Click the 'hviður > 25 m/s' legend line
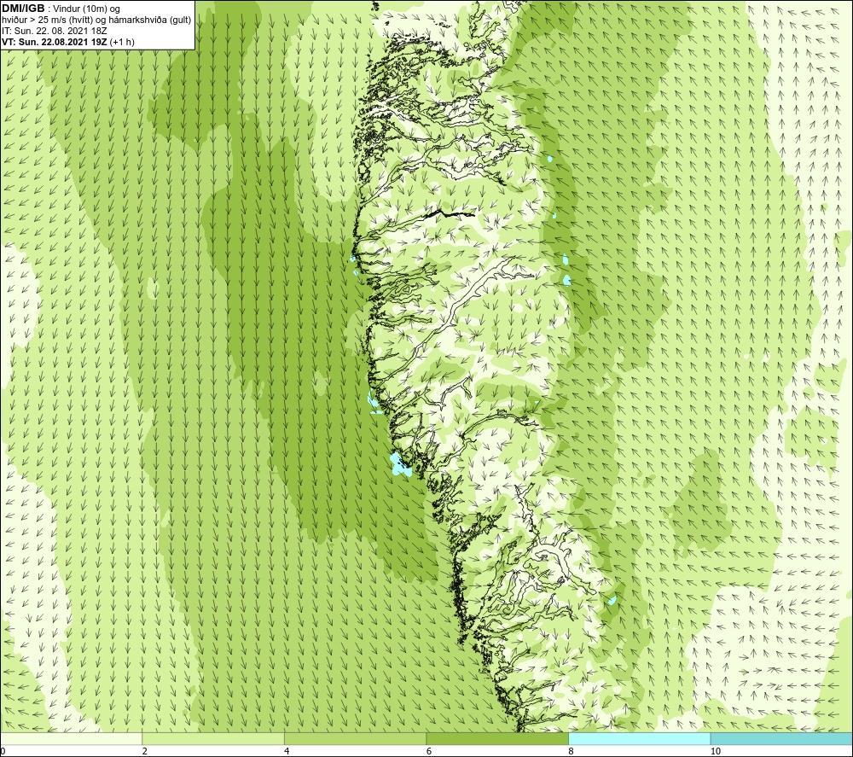Viewport: 853px width, 757px height. pos(96,20)
